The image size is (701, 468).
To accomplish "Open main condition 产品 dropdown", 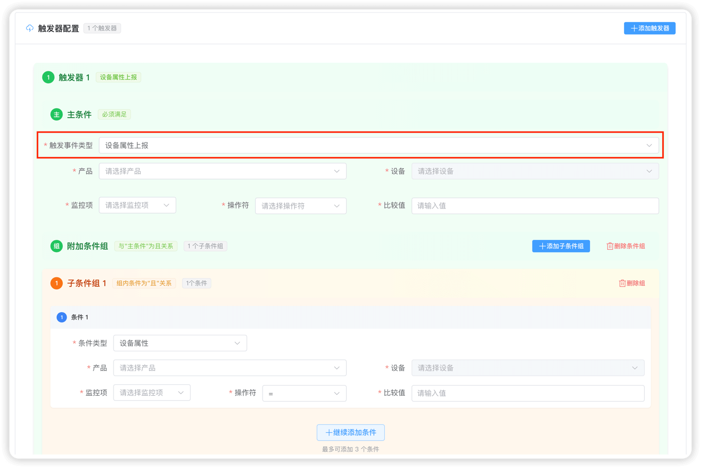I will coord(222,171).
